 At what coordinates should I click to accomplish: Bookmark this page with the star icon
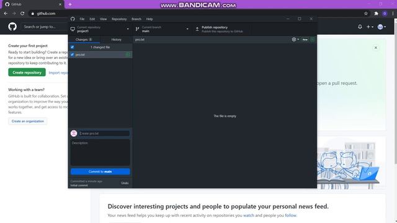(x=366, y=14)
